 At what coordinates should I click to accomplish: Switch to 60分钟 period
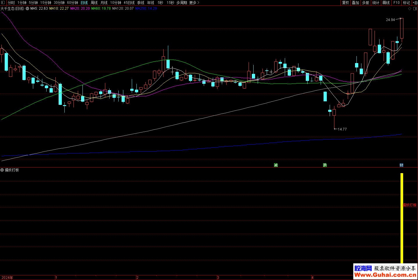coord(72,3)
